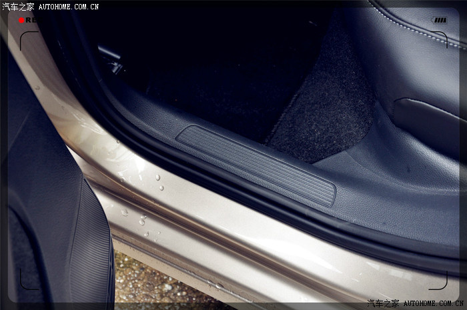Click the REC text label
The width and height of the screenshot is (467, 310).
[32, 20]
